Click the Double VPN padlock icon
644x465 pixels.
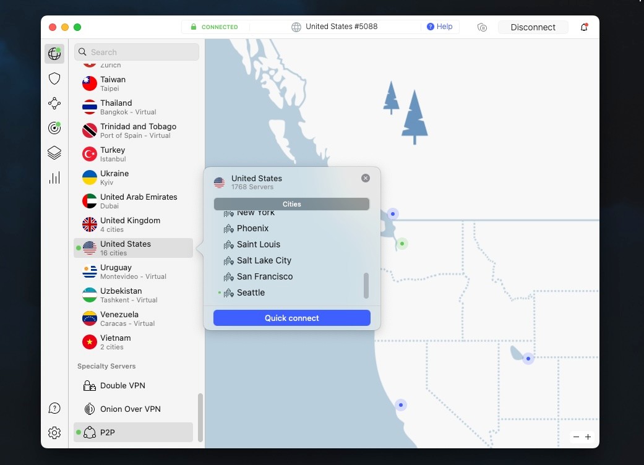(90, 385)
